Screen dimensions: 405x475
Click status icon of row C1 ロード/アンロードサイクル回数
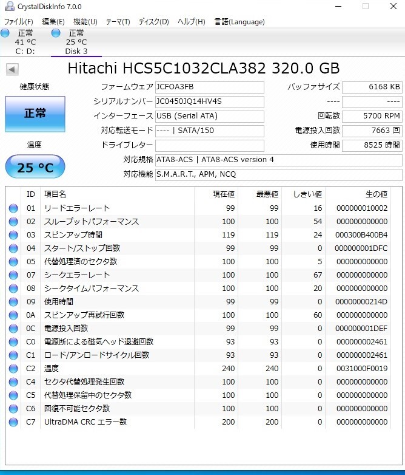pyautogui.click(x=13, y=355)
